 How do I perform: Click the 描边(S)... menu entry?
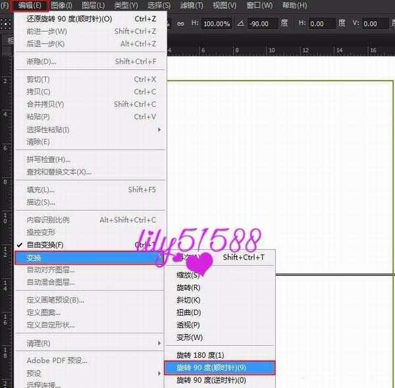(x=41, y=202)
